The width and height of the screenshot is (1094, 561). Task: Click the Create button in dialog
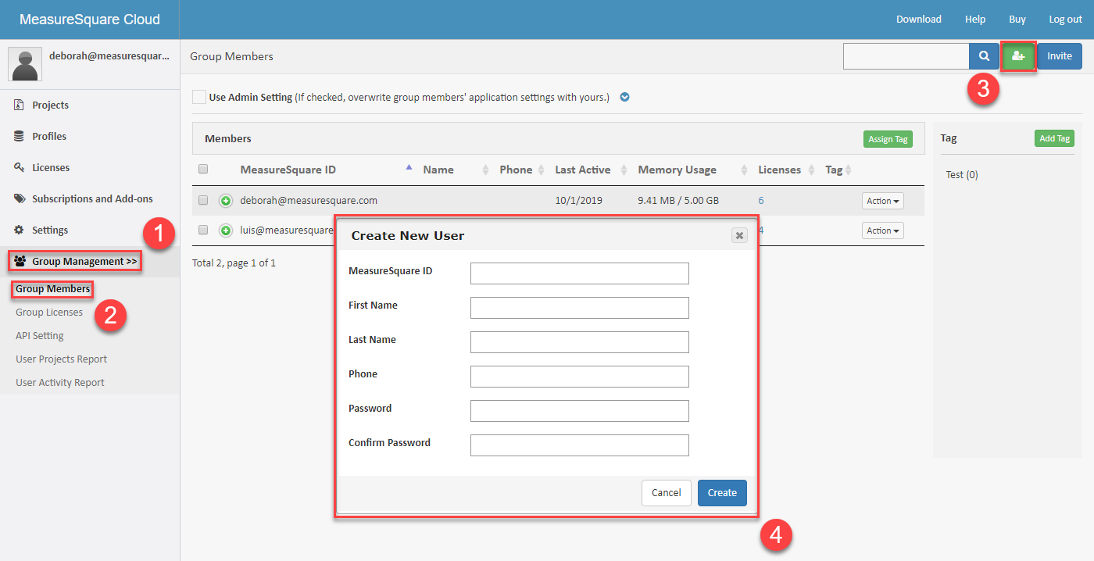pos(722,493)
